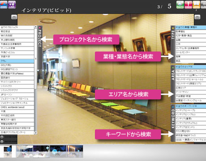Screen dimensions: 206x161
Task: Open the third thumbnail in bottom strip
Action: [x=41, y=152]
